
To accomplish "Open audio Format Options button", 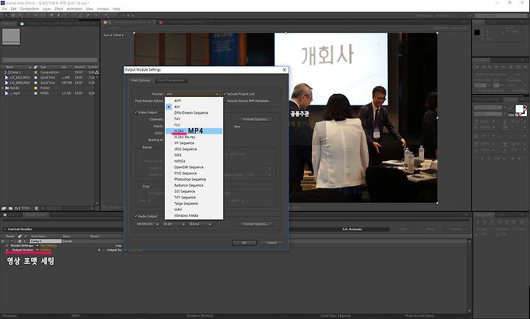I will (256, 224).
